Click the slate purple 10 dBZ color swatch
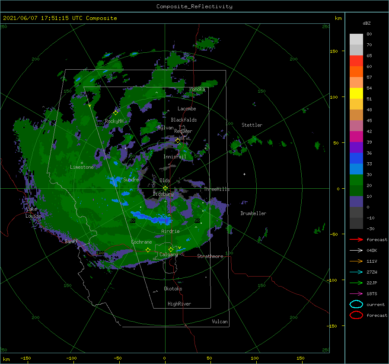Screen dimensions: 389x364 coord(357,201)
